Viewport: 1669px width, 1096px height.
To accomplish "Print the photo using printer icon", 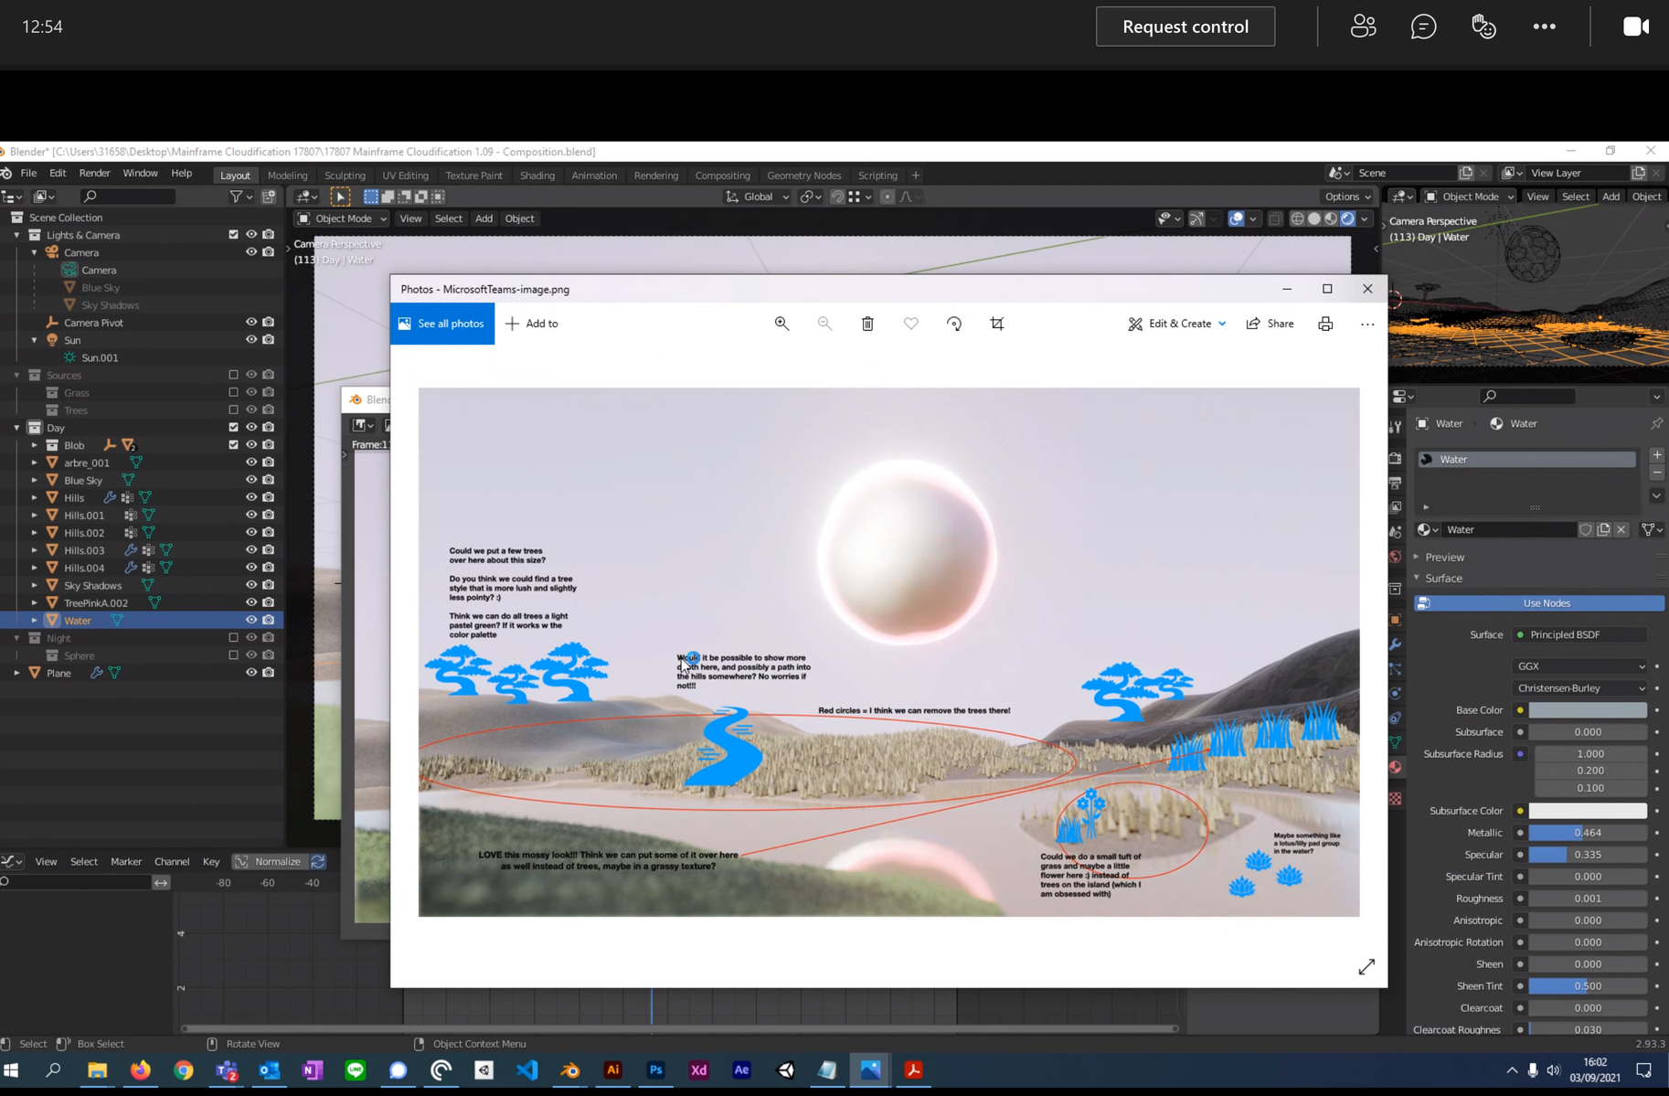I will tap(1325, 324).
